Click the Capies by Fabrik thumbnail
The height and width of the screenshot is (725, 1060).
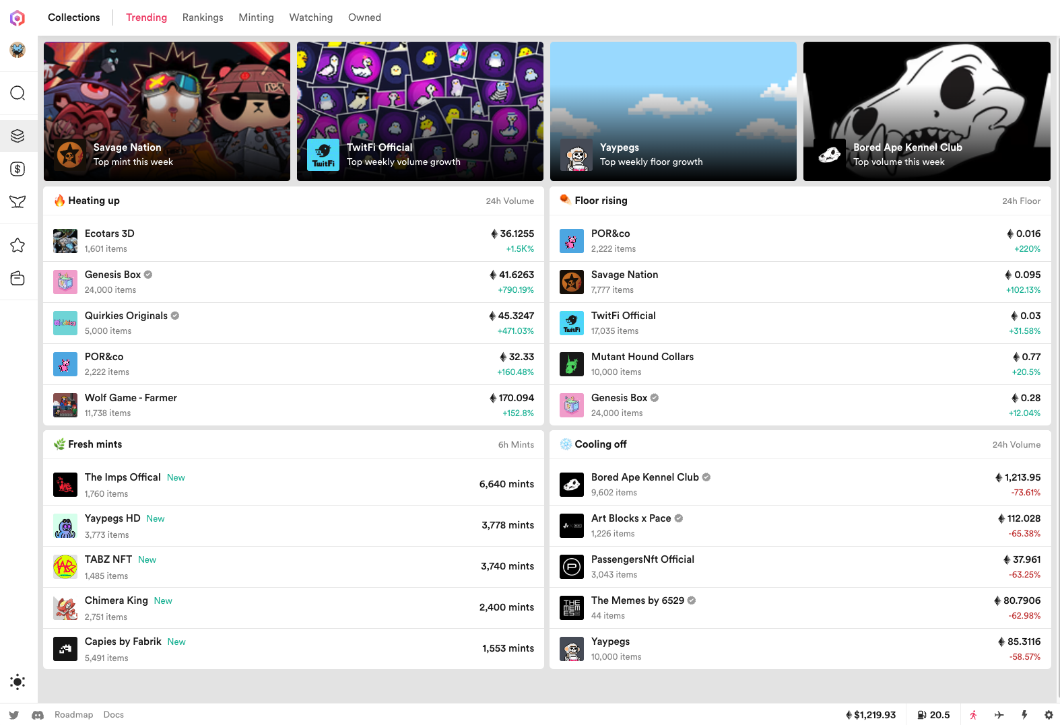[65, 649]
